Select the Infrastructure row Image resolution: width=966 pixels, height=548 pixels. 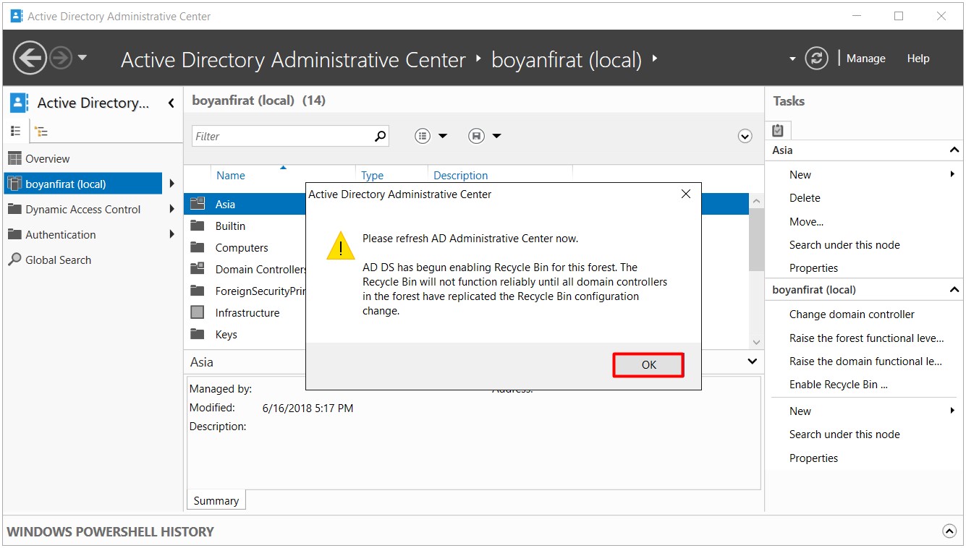coord(246,313)
